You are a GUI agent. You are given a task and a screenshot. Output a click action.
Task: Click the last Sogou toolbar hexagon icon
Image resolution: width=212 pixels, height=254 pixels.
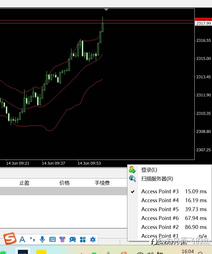click(x=93, y=240)
